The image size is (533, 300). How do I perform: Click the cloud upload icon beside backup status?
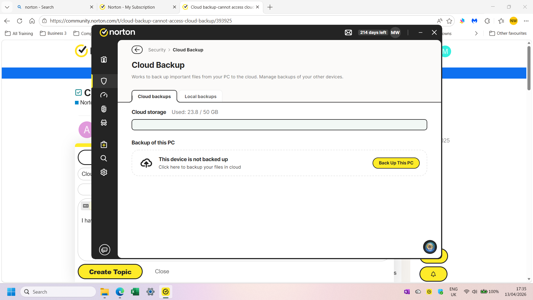click(x=146, y=163)
